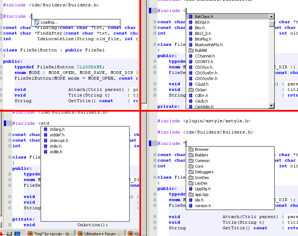Open Photoshop from the taskbar
The width and height of the screenshot is (298, 236).
pyautogui.click(x=17, y=233)
